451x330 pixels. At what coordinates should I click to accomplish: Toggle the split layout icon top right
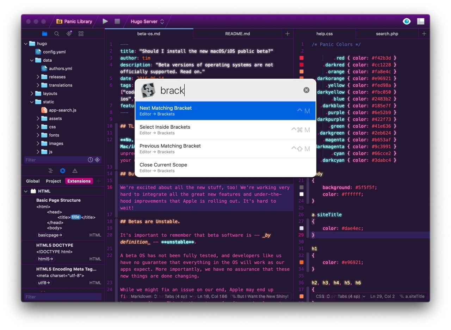pos(421,21)
